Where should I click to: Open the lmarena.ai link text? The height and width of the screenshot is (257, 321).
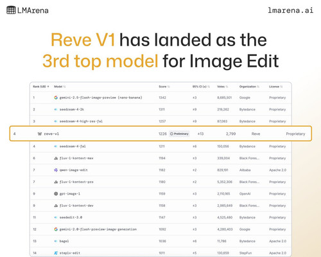pyautogui.click(x=290, y=10)
